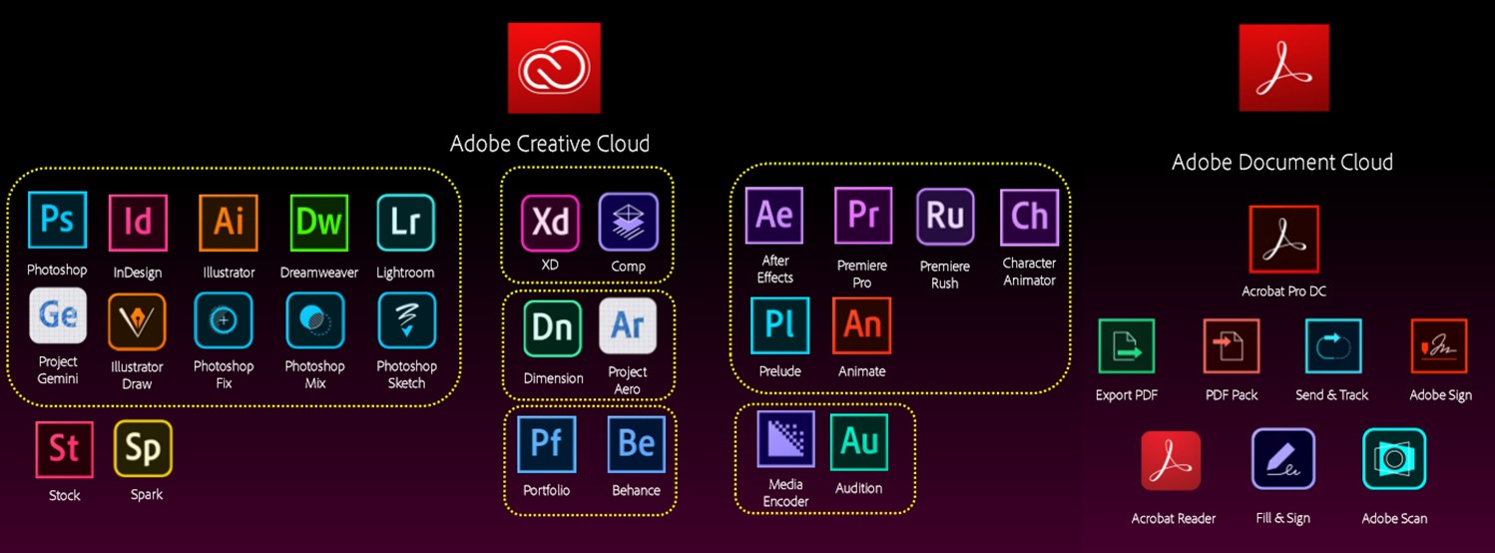Click the "Media Encoder" label text
The image size is (1495, 553).
point(786,492)
